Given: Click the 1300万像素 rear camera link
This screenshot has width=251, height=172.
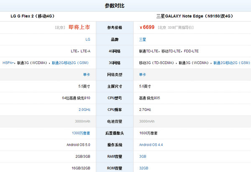Looking at the screenshot, I should point(81,133).
